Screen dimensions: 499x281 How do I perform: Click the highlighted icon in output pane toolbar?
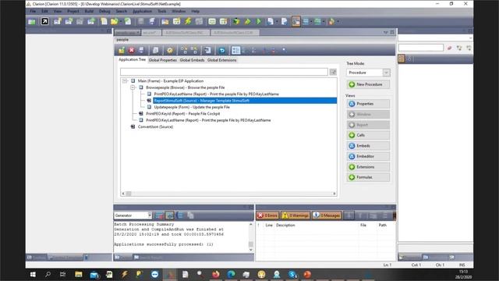click(x=170, y=215)
